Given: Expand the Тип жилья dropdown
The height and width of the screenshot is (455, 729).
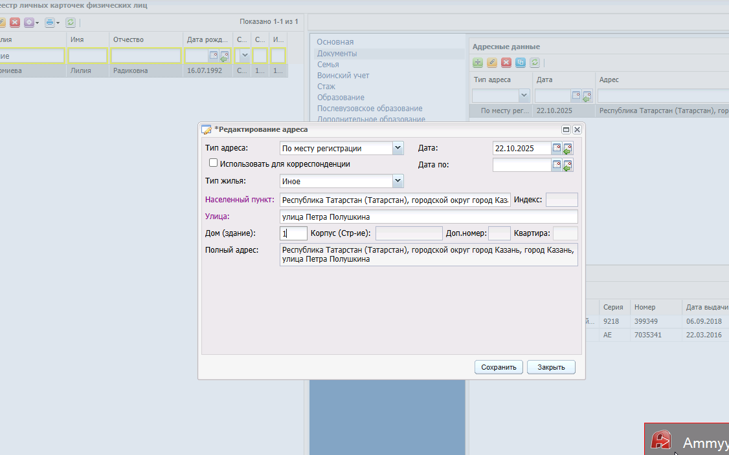Looking at the screenshot, I should [398, 181].
